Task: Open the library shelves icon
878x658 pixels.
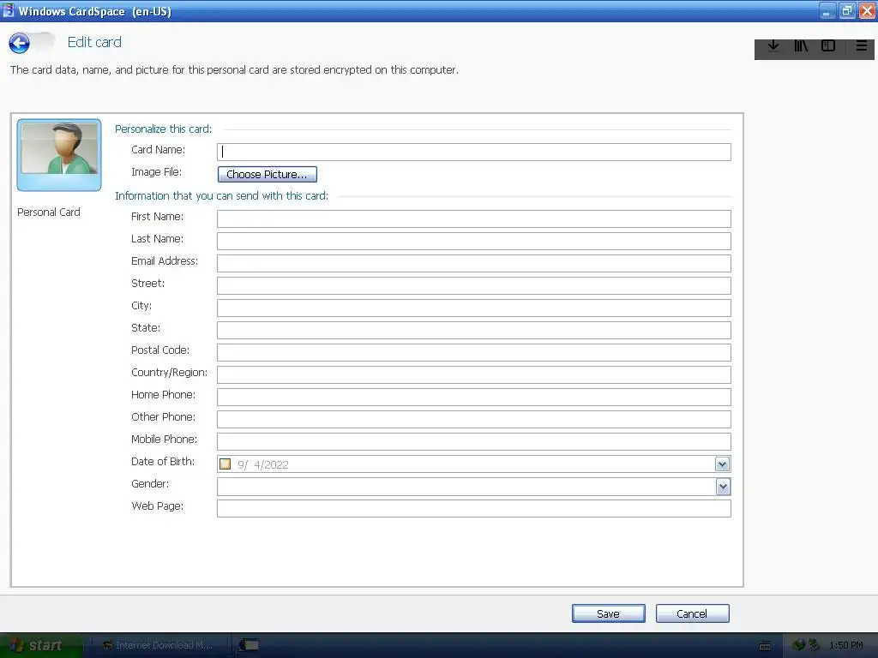Action: tap(801, 46)
